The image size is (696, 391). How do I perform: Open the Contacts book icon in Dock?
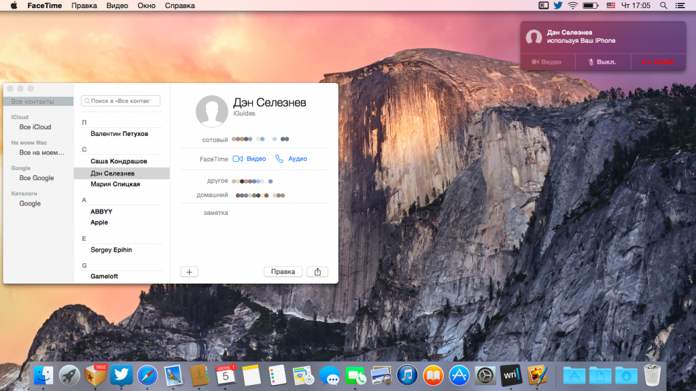199,376
